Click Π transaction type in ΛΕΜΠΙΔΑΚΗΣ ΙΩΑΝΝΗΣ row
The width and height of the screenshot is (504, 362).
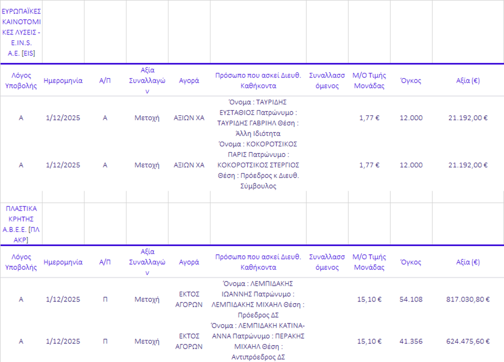105,300
